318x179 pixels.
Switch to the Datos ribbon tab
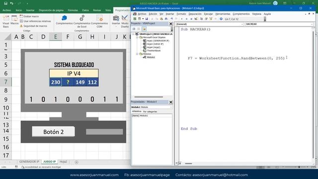tap(85, 10)
